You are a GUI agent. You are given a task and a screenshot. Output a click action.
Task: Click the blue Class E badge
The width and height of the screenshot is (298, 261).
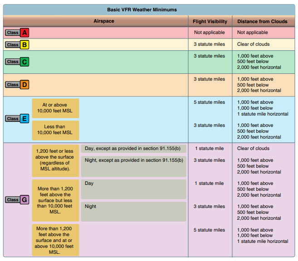point(17,119)
